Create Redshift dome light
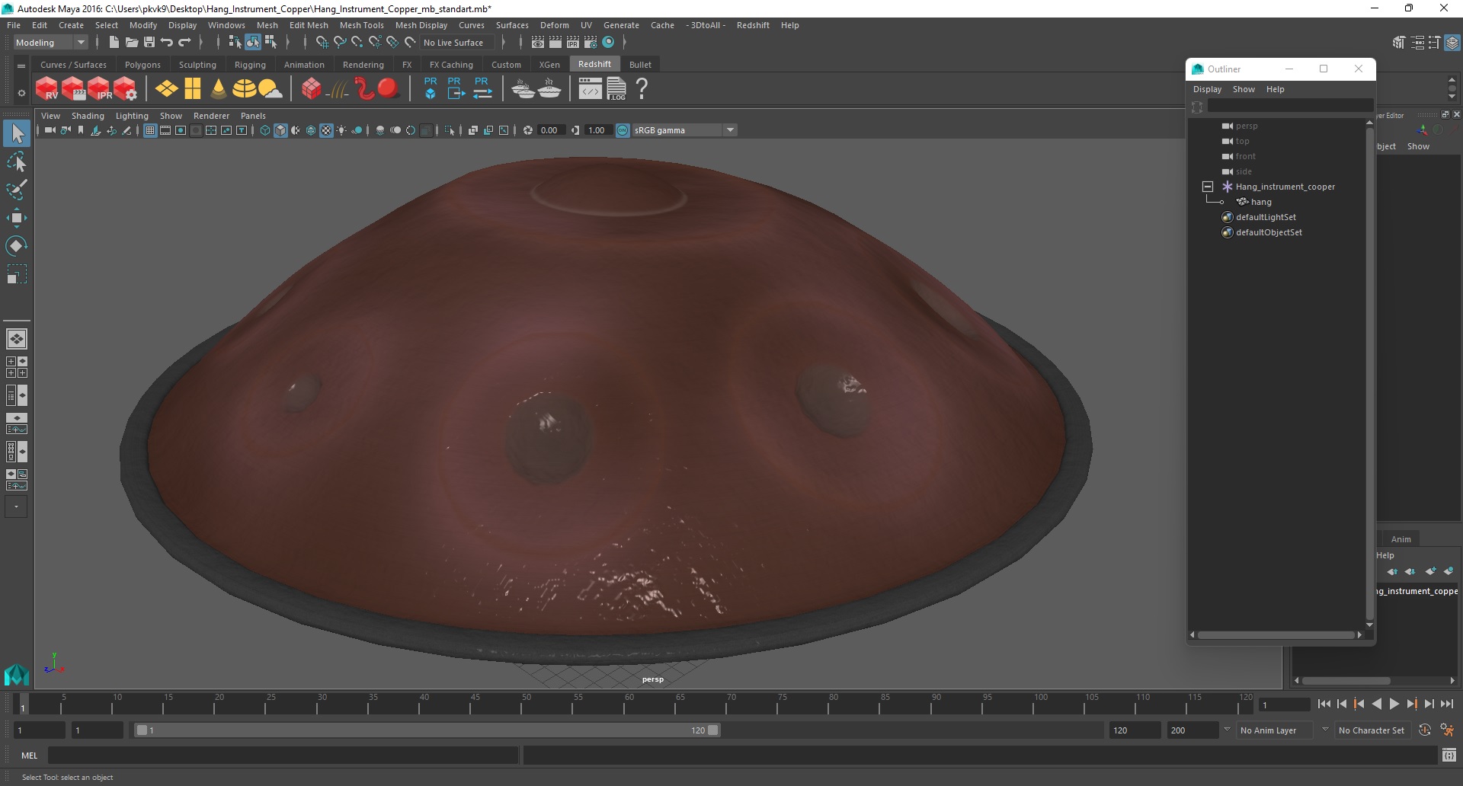 (244, 89)
